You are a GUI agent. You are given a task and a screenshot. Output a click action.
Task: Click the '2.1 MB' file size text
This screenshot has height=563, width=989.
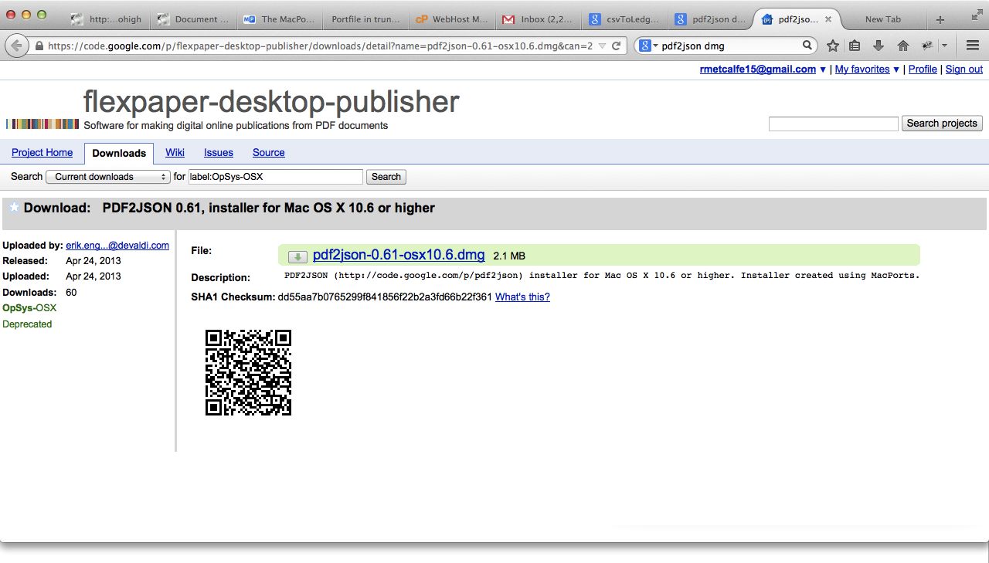click(x=509, y=256)
